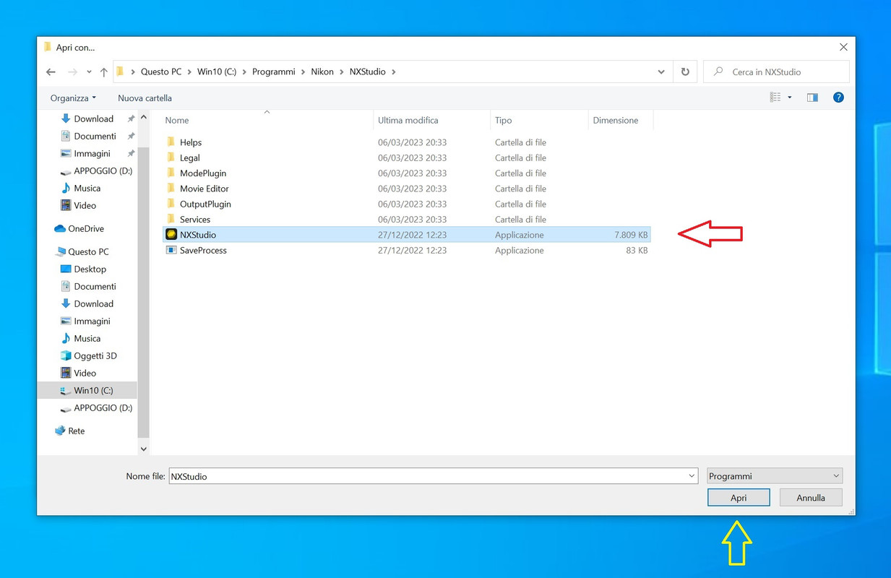Click the Forward navigation arrow

(72, 72)
